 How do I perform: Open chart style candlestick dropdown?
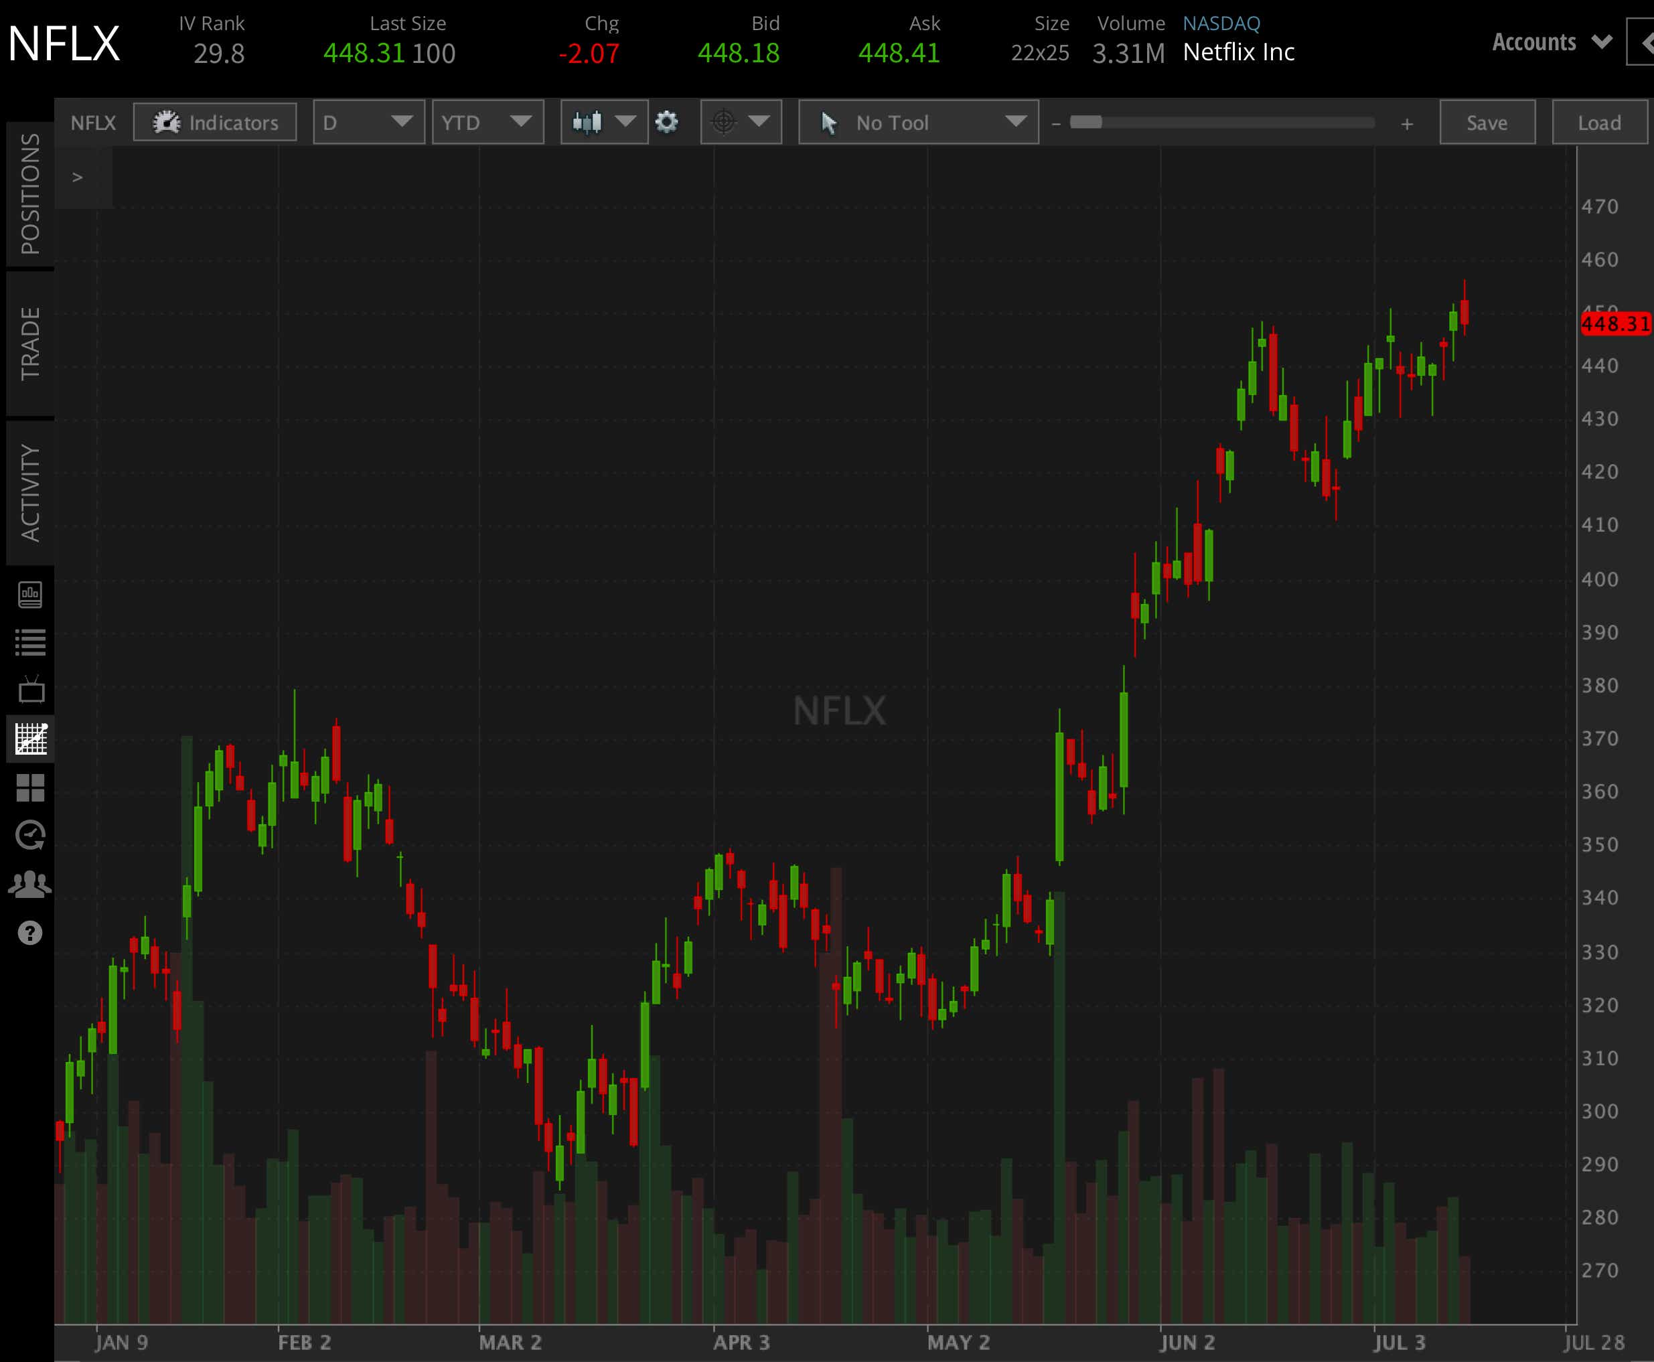(x=604, y=122)
